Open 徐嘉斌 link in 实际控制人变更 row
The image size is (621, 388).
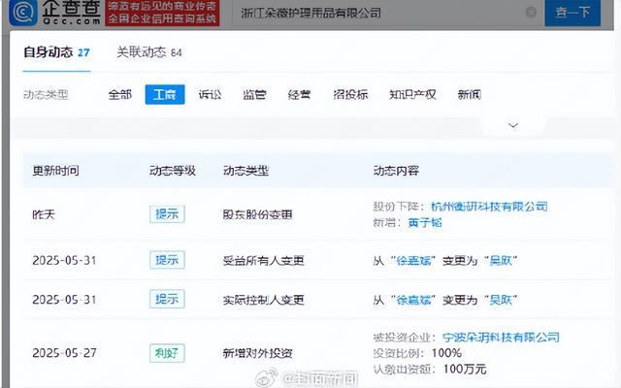tap(413, 300)
